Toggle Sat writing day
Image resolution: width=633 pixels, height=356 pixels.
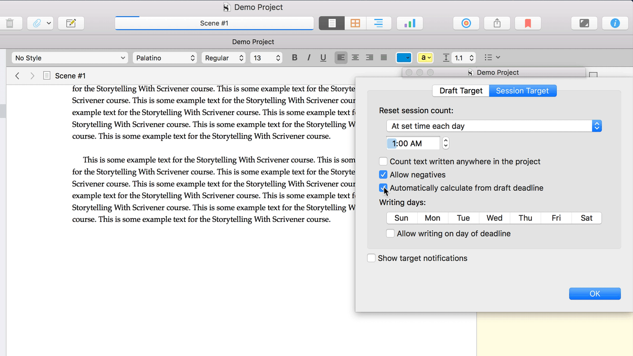tap(587, 218)
